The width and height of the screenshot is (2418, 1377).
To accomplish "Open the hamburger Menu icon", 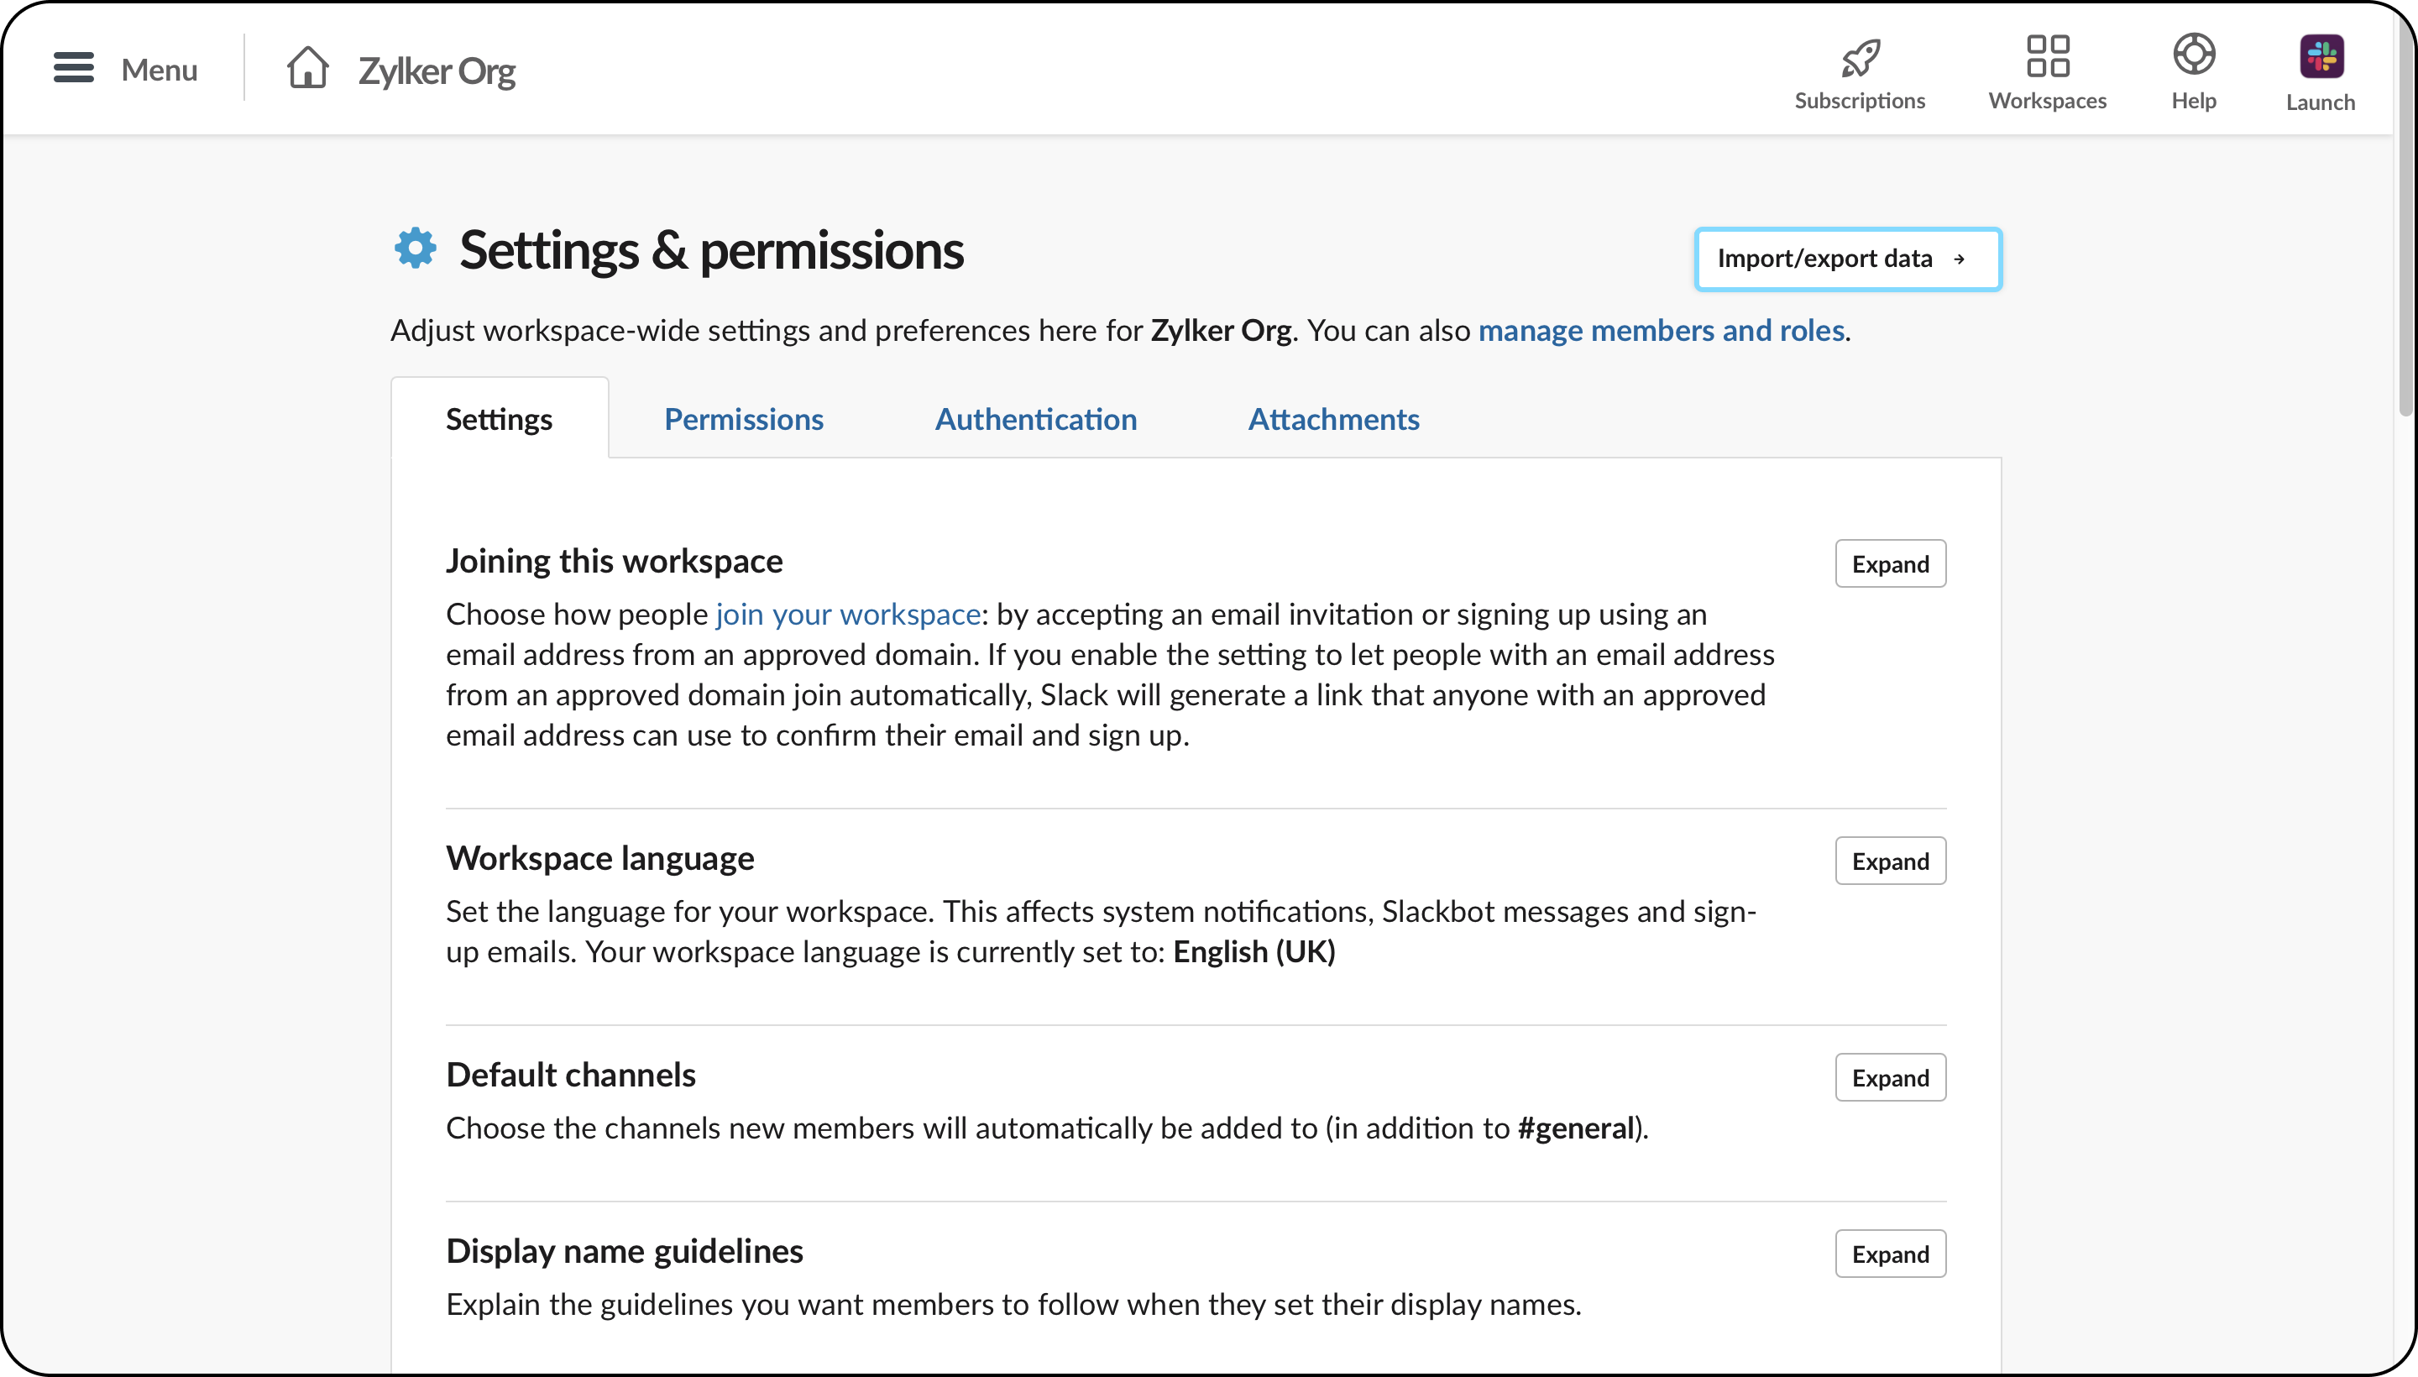I will click(x=74, y=68).
